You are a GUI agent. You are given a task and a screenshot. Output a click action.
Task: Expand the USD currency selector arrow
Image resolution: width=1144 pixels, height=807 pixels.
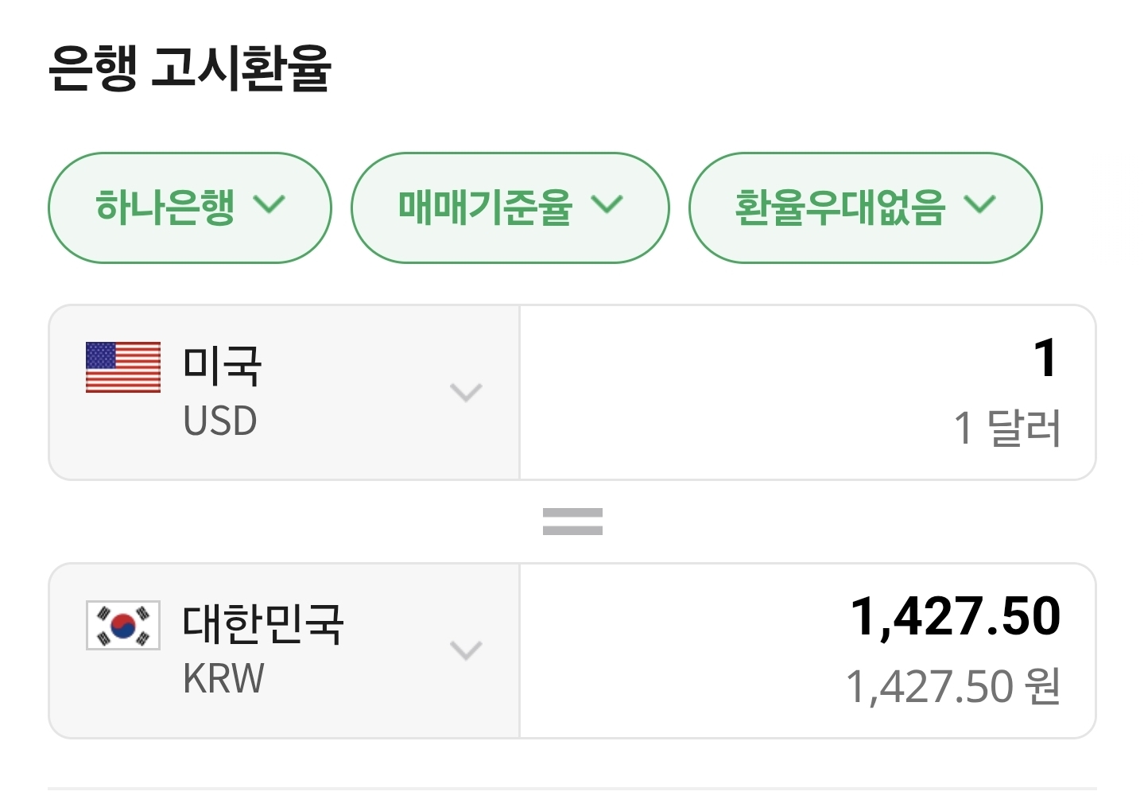click(x=466, y=393)
